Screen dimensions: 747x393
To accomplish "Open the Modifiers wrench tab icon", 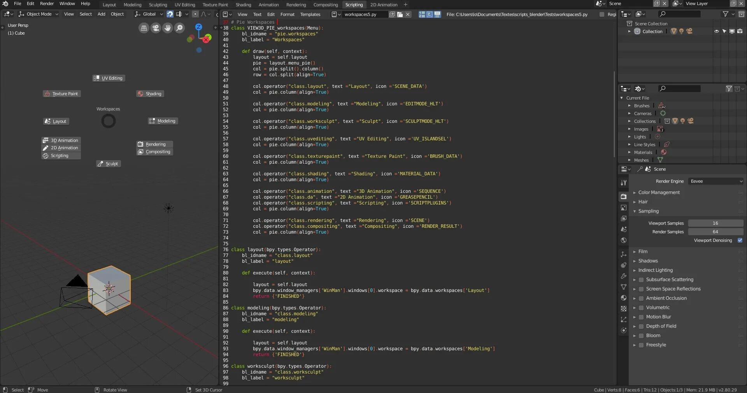I will coord(624,276).
